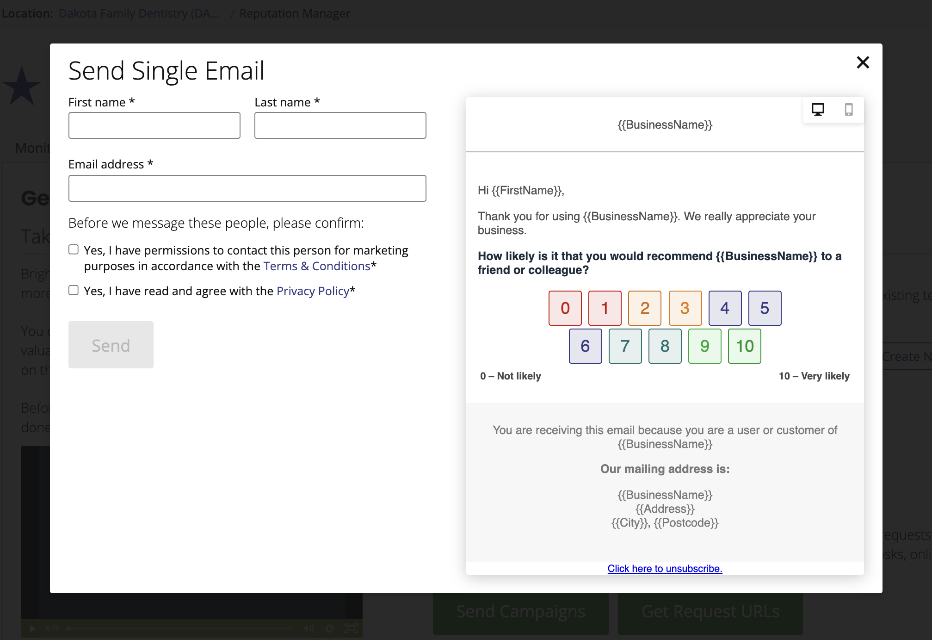Click the Send button

[111, 345]
